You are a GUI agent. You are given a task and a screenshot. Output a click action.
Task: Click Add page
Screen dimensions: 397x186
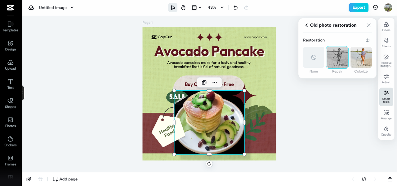[x=65, y=179]
